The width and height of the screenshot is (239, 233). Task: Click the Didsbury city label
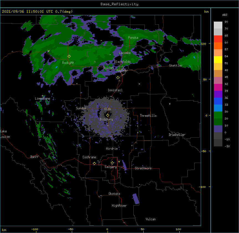coord(106,119)
